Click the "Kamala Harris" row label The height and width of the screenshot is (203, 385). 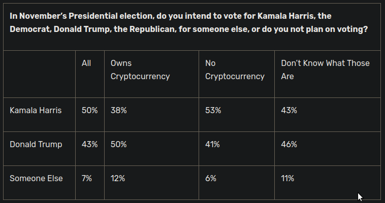pos(36,111)
